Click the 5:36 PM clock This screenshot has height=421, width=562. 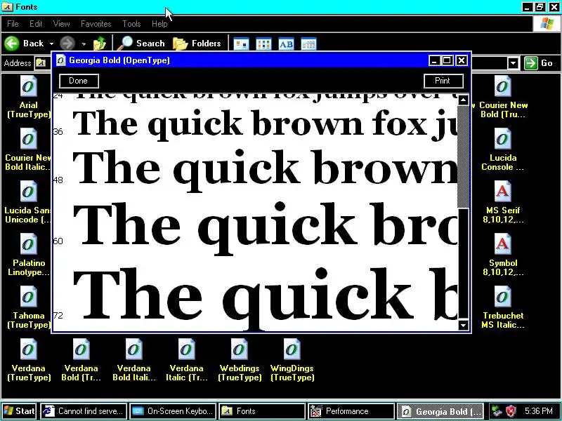538,411
